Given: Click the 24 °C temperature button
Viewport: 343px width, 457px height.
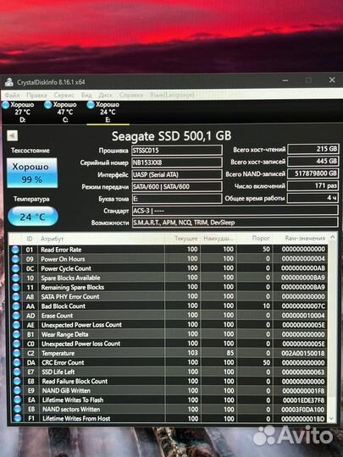Looking at the screenshot, I should point(33,217).
